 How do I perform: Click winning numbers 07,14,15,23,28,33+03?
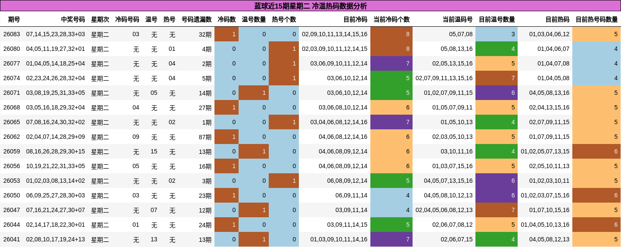pyautogui.click(x=56, y=34)
